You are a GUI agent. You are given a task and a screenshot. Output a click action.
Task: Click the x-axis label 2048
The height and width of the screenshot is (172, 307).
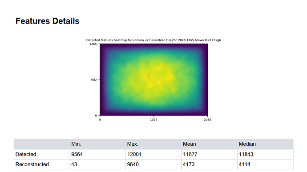207,120
